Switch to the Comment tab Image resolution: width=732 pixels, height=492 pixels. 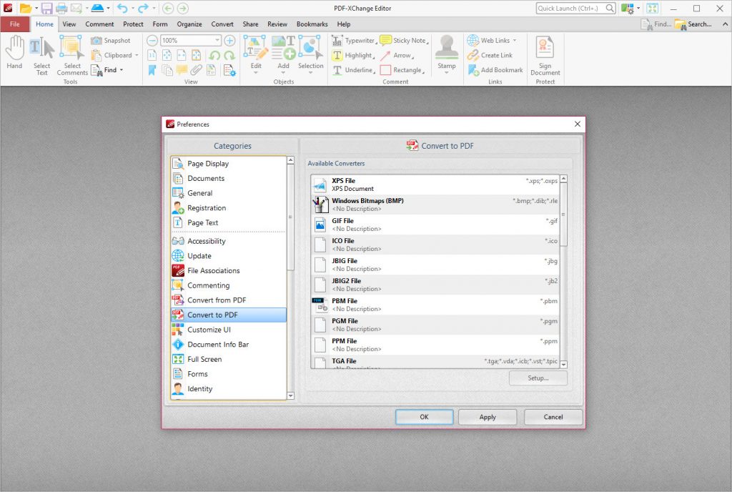[99, 24]
